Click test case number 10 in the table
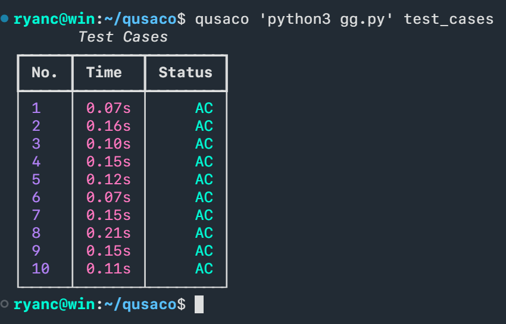Screen dimensions: 506x324 pos(40,269)
